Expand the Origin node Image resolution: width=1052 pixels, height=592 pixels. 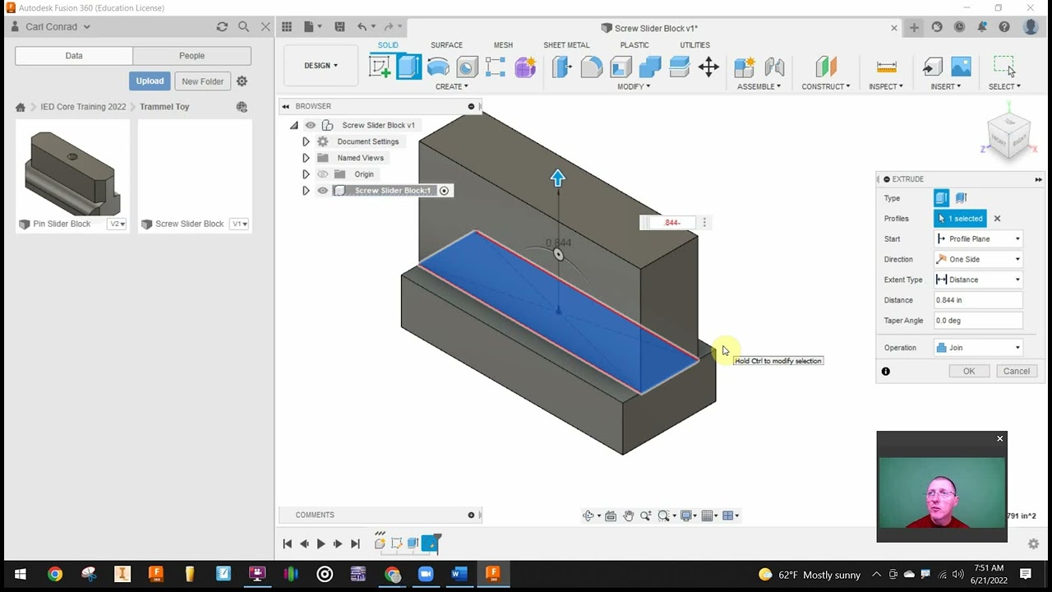(x=306, y=174)
